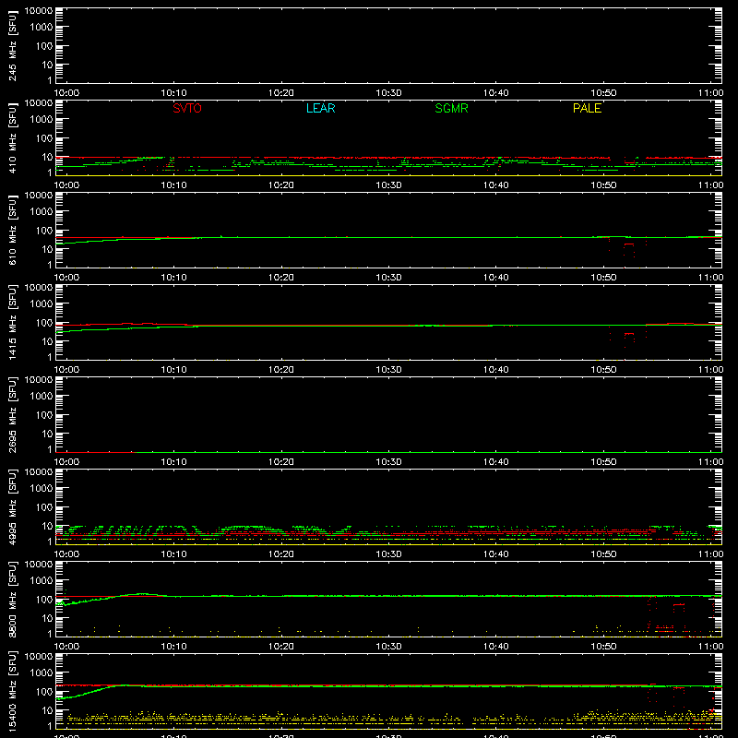Click 10:30 time label under 8800 MHz panel
The width and height of the screenshot is (738, 738).
(388, 647)
